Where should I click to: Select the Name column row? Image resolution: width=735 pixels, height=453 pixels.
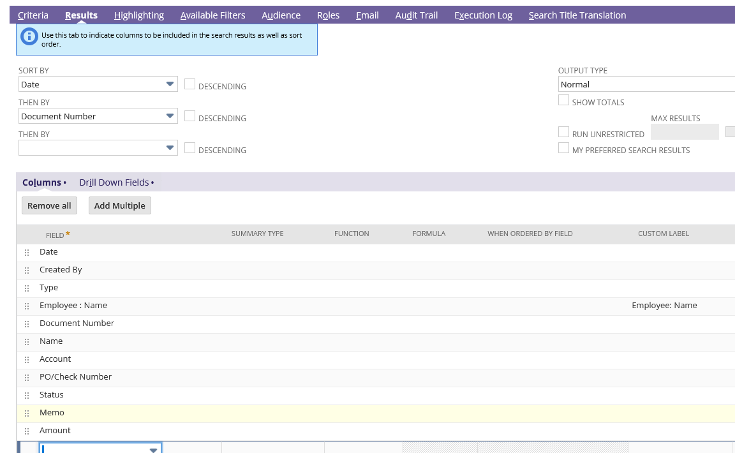pos(376,341)
